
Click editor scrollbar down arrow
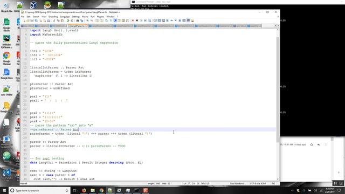(278, 179)
